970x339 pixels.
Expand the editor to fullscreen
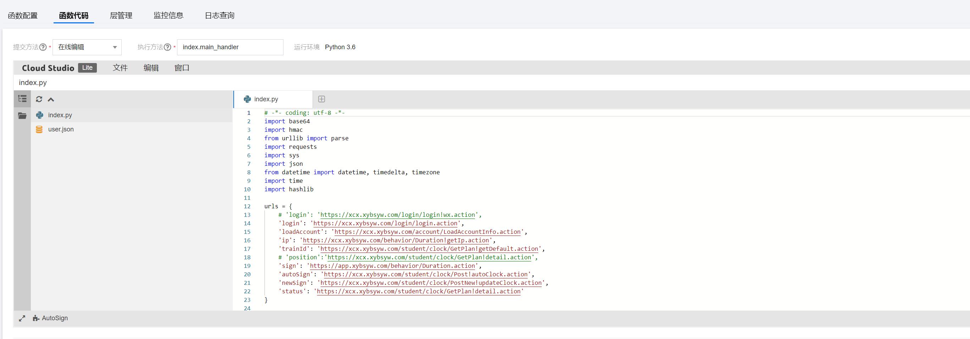pyautogui.click(x=22, y=318)
